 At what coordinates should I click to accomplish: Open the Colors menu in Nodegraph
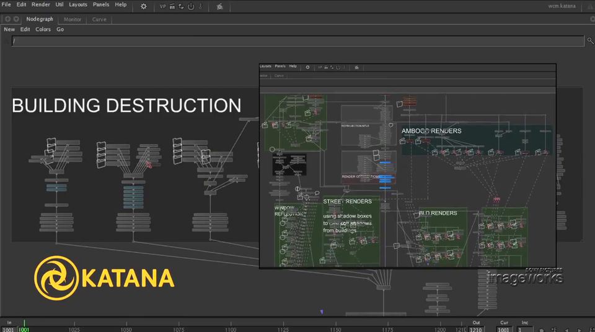43,29
